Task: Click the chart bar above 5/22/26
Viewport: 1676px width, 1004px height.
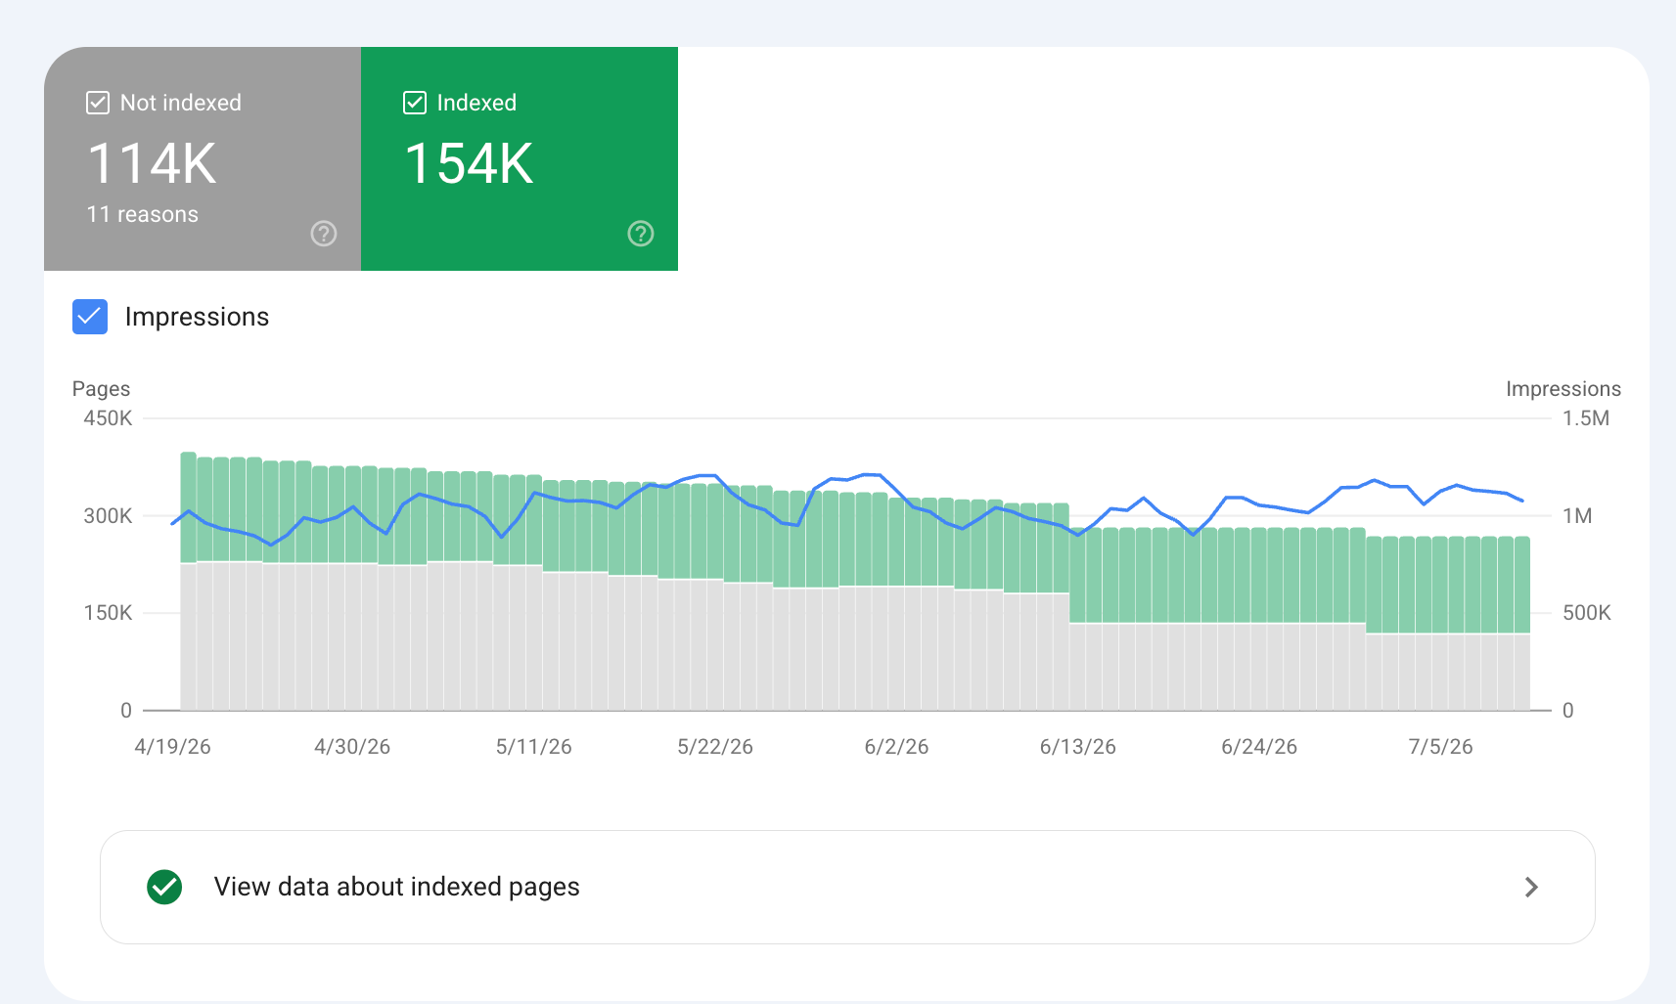Action: coord(715,596)
